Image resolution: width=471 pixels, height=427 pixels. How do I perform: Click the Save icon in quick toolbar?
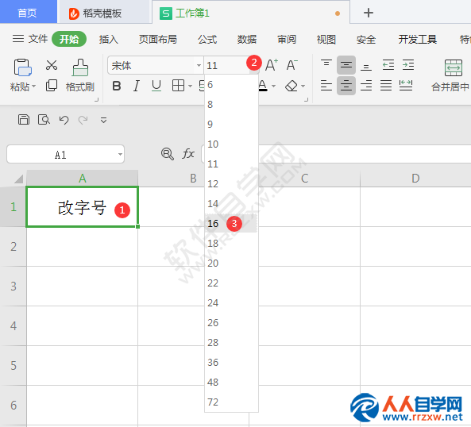(x=24, y=119)
